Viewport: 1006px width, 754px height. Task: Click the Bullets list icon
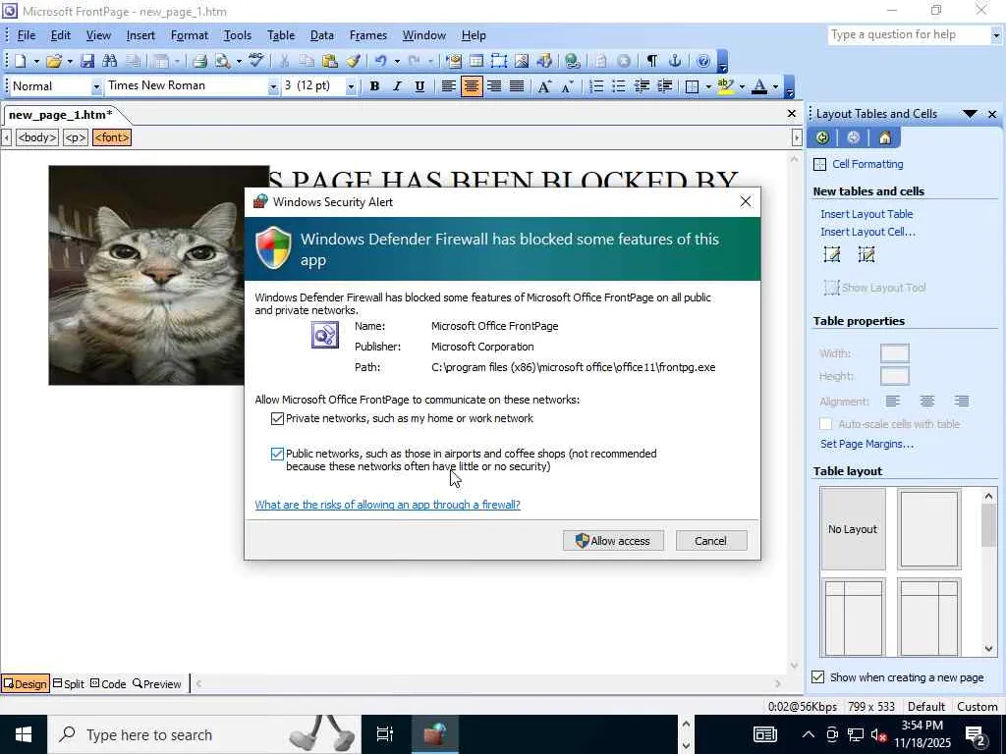pos(619,86)
